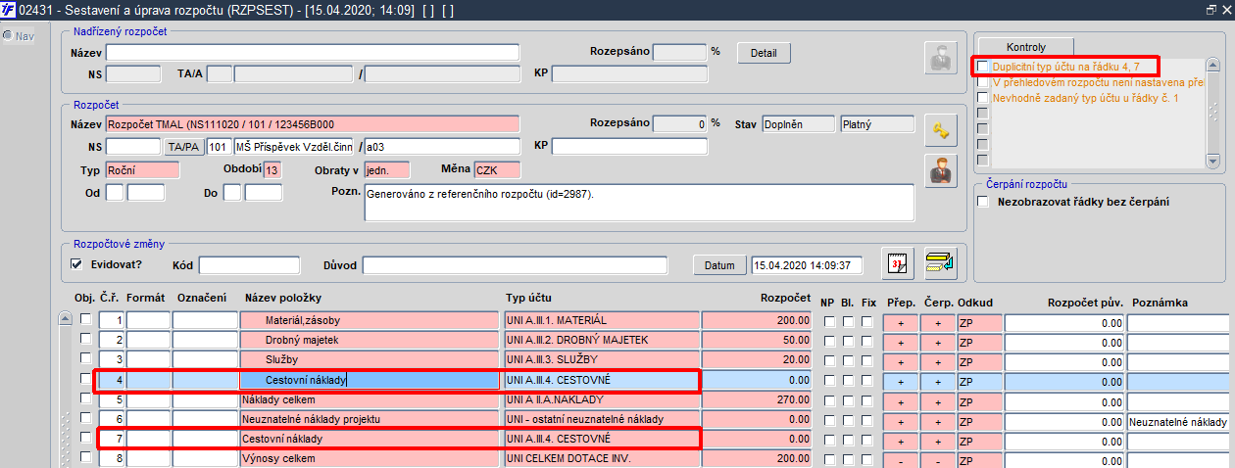Click the Platný status field
The image size is (1235, 468).
coord(877,124)
